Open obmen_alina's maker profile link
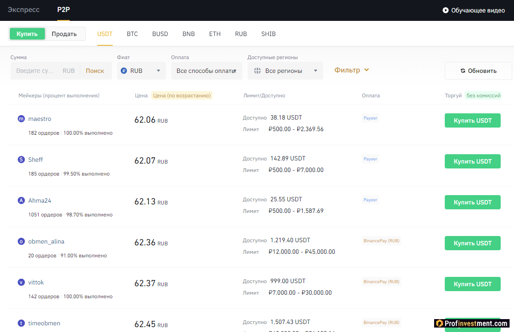The image size is (514, 332). click(x=46, y=241)
